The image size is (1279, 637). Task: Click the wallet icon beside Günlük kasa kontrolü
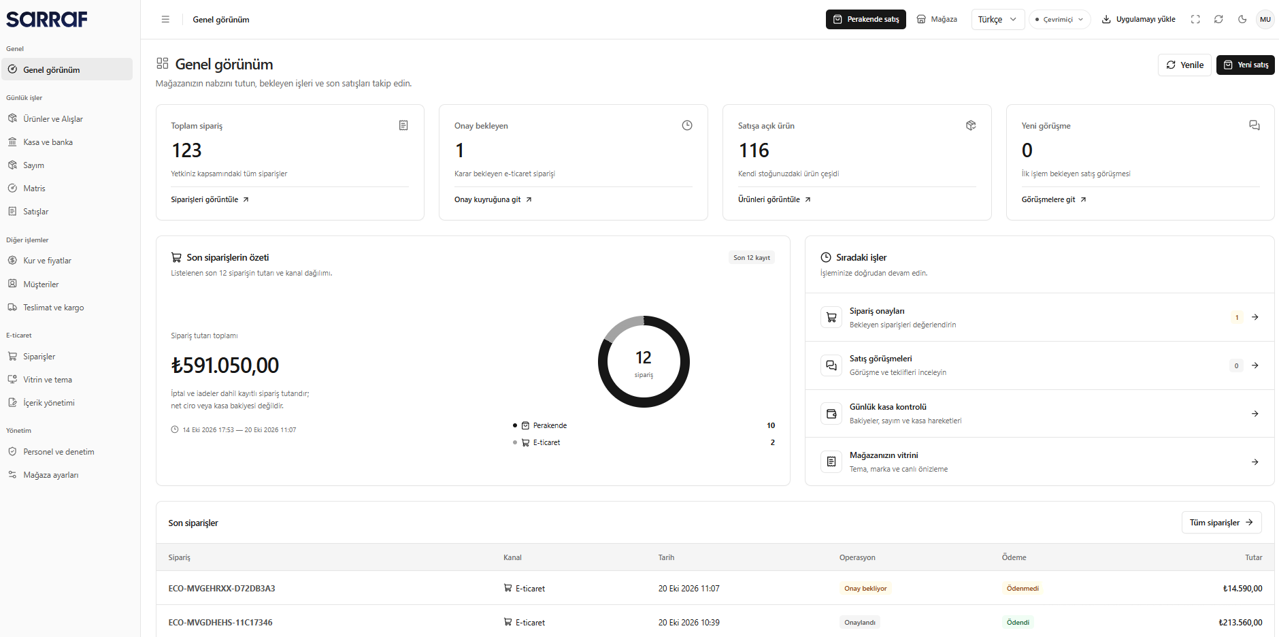(x=831, y=414)
